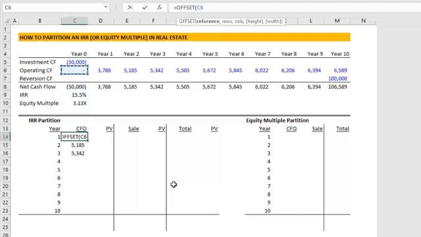The width and height of the screenshot is (421, 237).
Task: Open the Insert Function fx dialog
Action: [x=159, y=7]
